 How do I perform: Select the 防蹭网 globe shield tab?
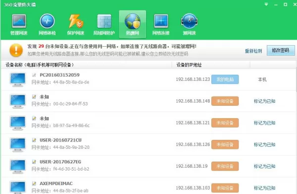132,24
